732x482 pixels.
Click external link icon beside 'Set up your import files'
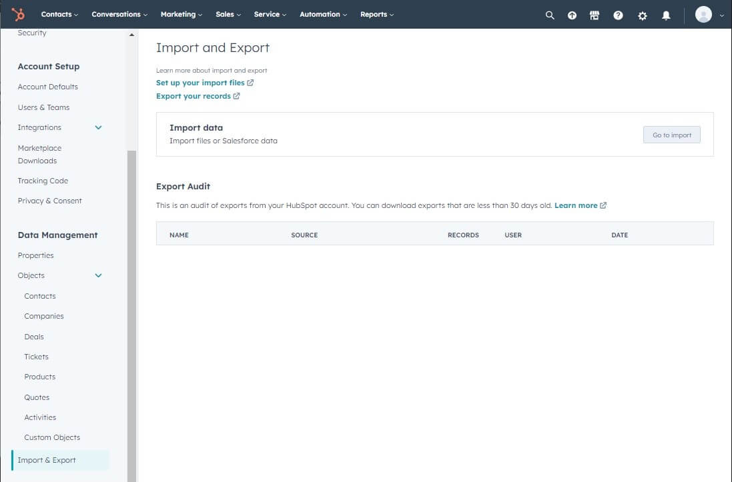point(250,83)
